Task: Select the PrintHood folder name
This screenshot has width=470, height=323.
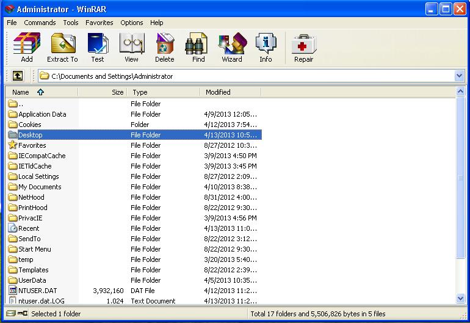Action: pos(33,208)
